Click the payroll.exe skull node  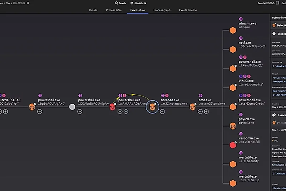tap(233, 126)
